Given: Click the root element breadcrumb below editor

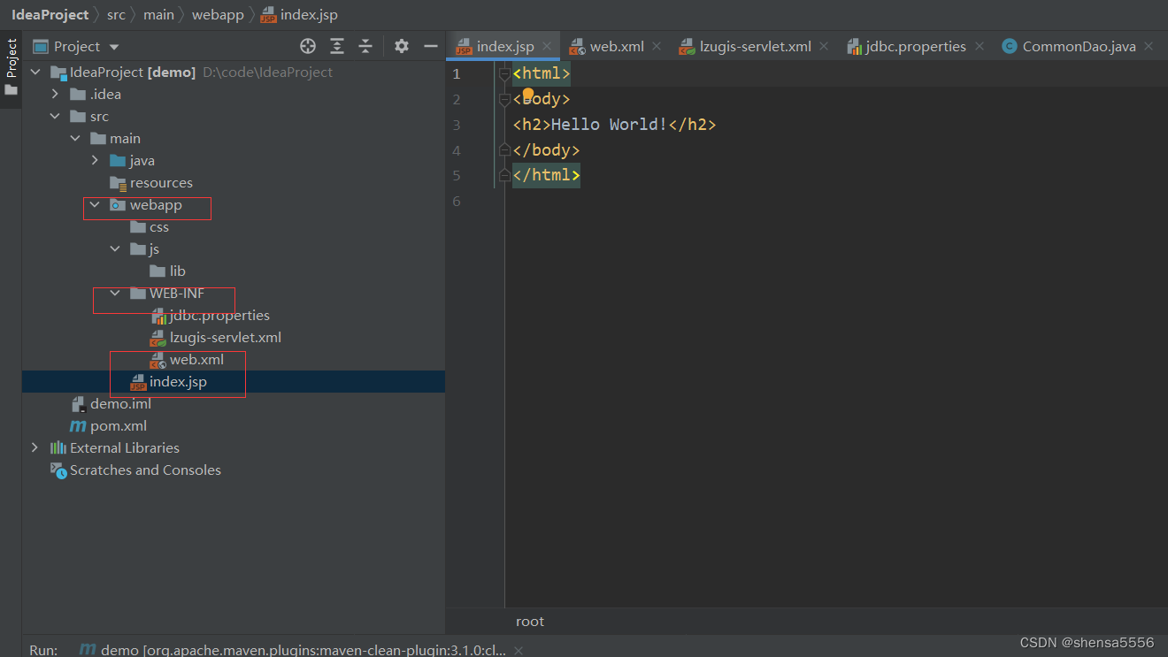Looking at the screenshot, I should pos(530,621).
